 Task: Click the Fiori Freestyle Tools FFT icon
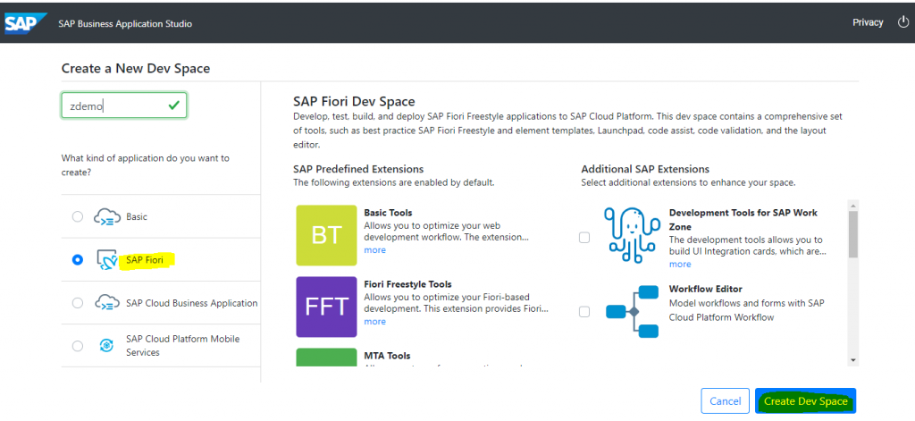326,307
